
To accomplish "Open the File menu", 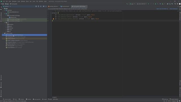I will coord(4,1).
